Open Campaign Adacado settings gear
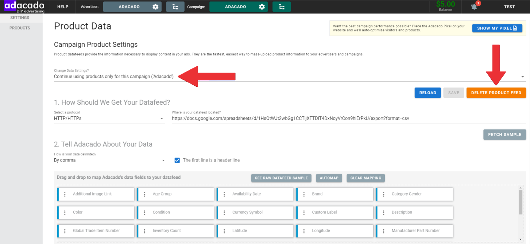This screenshot has width=530, height=244. click(x=262, y=7)
